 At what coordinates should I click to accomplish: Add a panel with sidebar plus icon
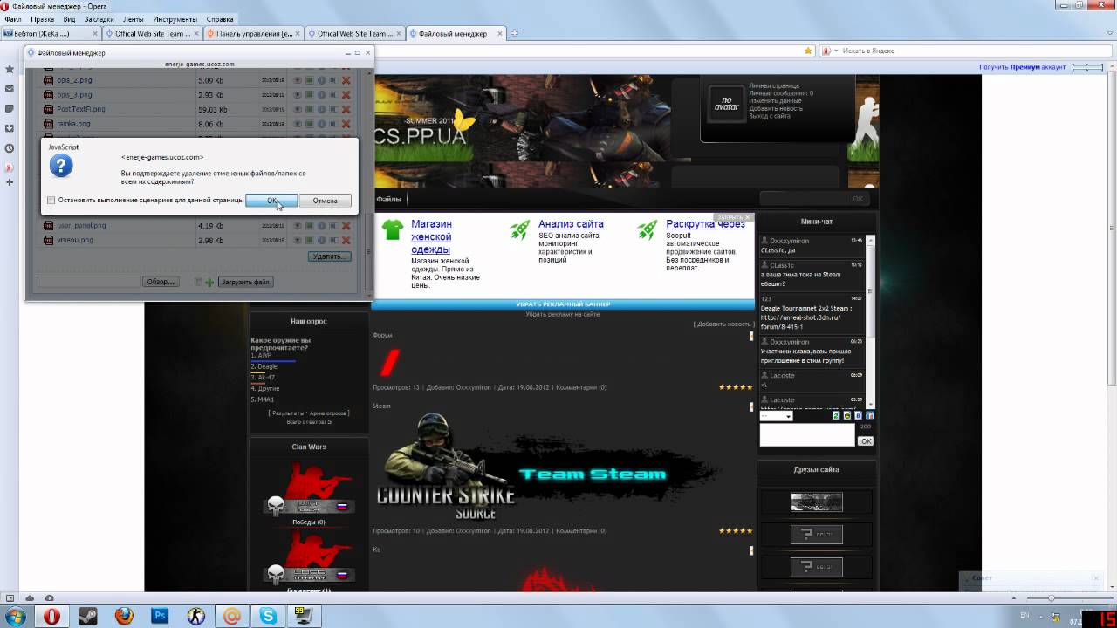click(x=10, y=182)
